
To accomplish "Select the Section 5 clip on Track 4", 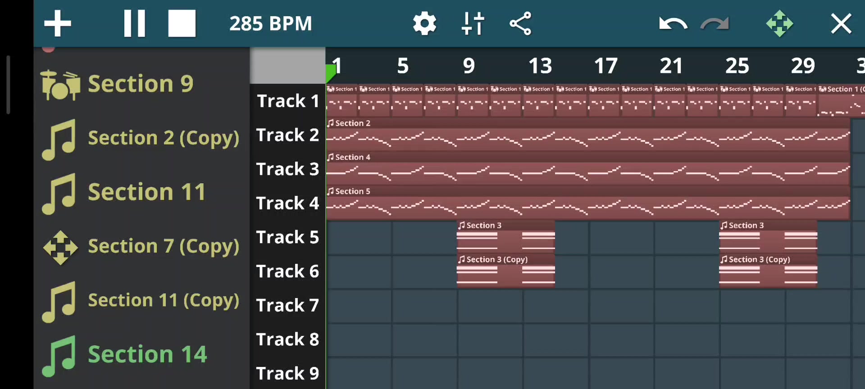I will pos(588,203).
